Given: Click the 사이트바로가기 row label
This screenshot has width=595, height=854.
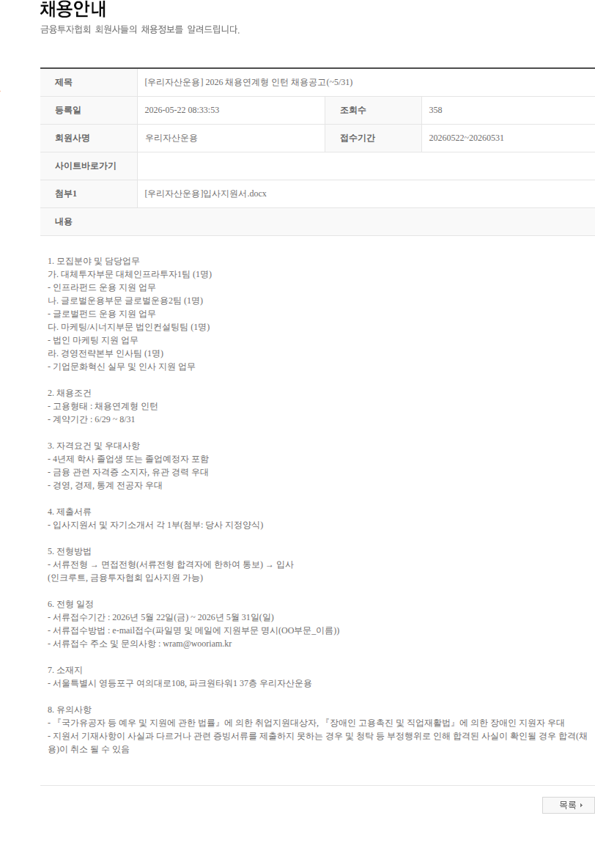Looking at the screenshot, I should tap(86, 166).
